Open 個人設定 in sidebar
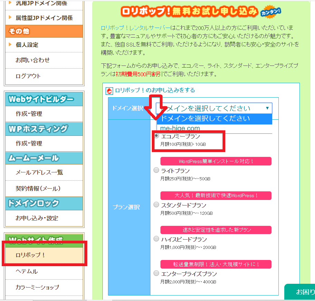Image resolution: width=315 pixels, height=301 pixels. 27,44
